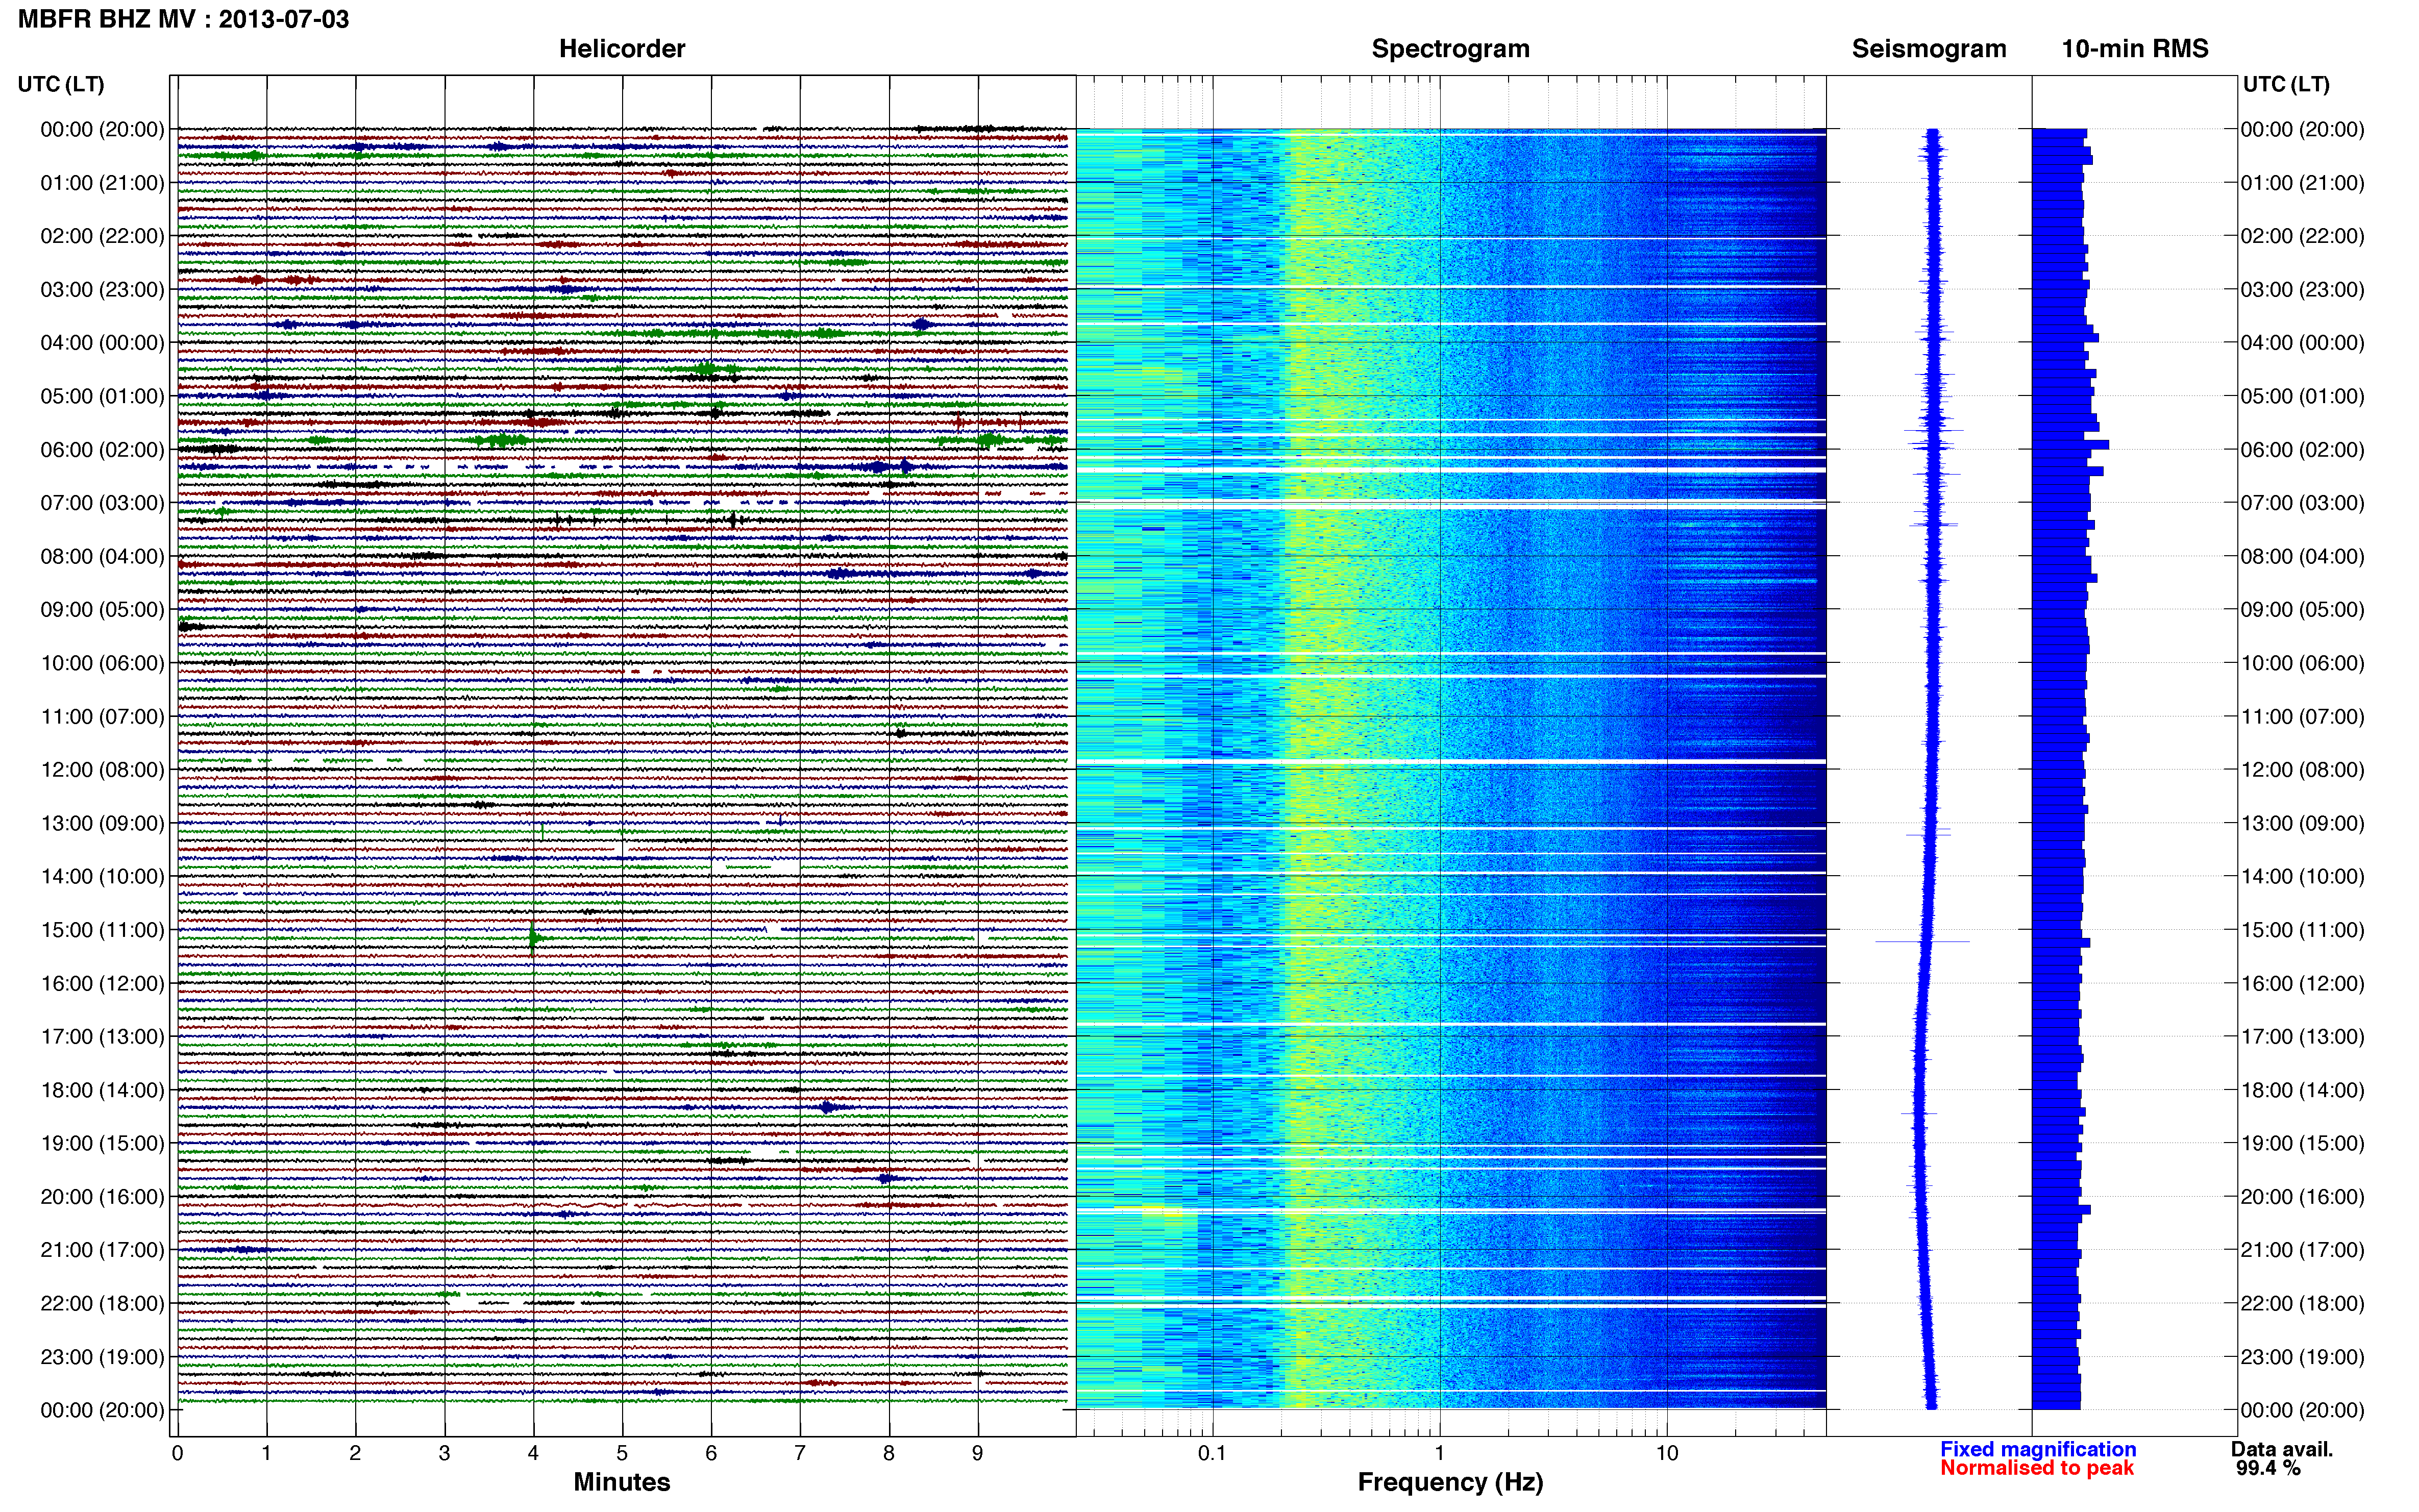Click 16:00 (12:00) on the right time axis
The image size is (2419, 1512).
(x=2303, y=984)
